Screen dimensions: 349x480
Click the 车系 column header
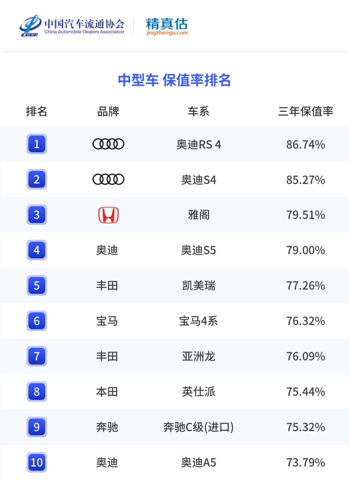click(198, 111)
